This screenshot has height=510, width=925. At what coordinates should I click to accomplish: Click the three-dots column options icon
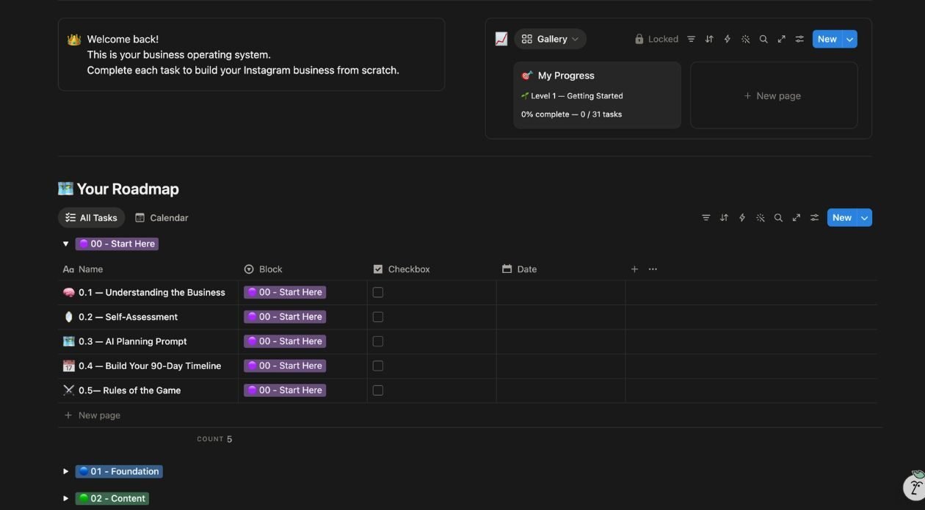653,269
